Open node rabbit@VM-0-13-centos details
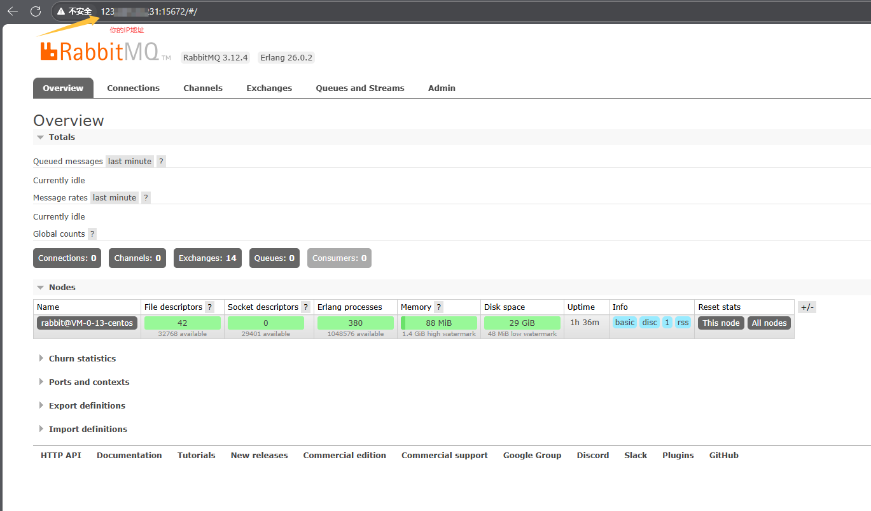The width and height of the screenshot is (871, 511). tap(87, 323)
